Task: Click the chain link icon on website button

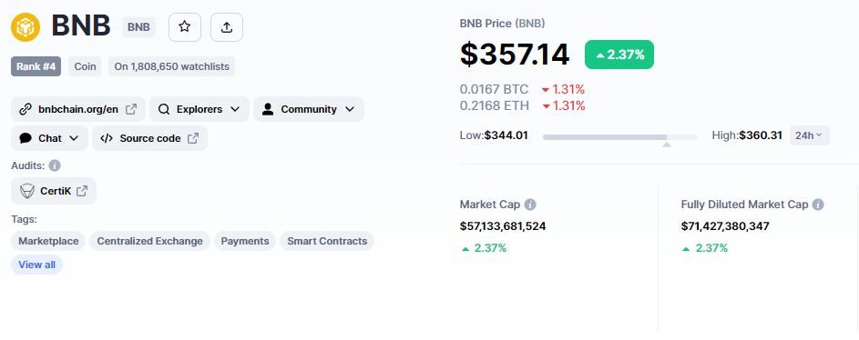Action: [26, 109]
